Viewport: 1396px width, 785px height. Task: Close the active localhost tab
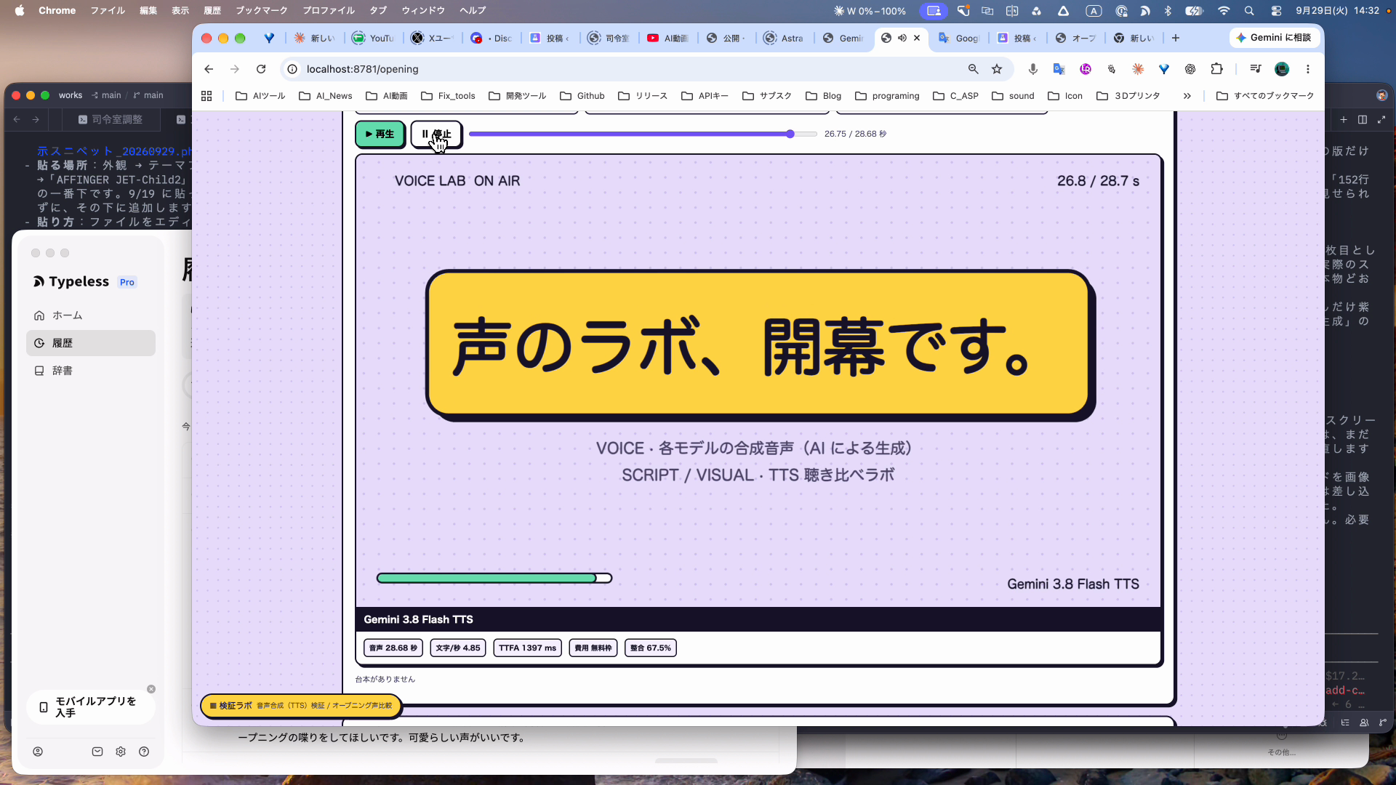pyautogui.click(x=917, y=38)
